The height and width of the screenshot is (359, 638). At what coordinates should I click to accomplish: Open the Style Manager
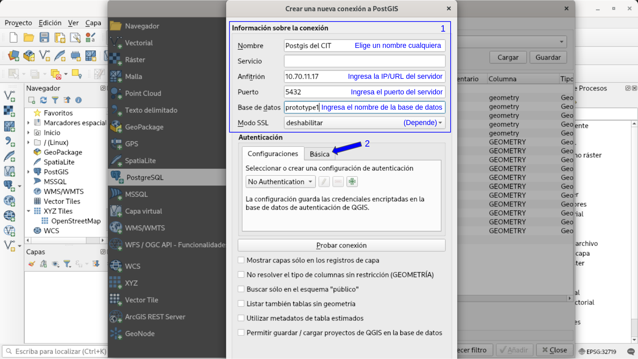point(90,38)
